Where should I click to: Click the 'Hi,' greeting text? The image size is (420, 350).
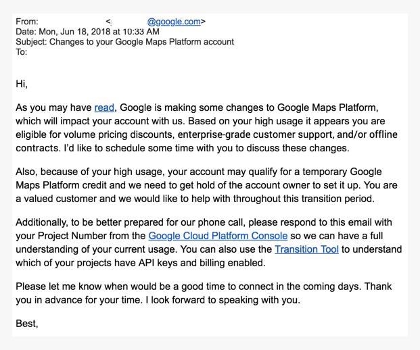[22, 84]
